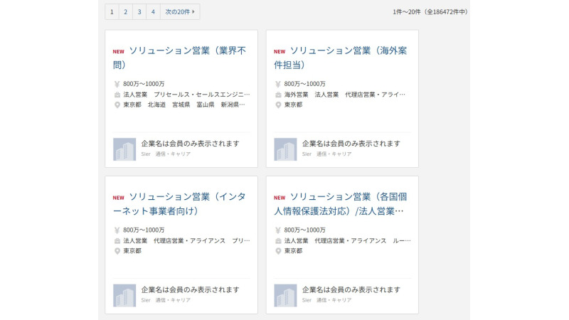Image resolution: width=569 pixels, height=320 pixels.
Task: Click yen salary icon in 業界不問 card
Action: click(117, 84)
